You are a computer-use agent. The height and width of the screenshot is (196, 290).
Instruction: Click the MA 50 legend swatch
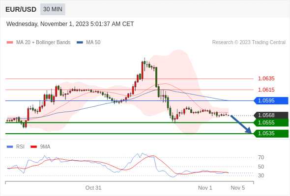[x=80, y=43]
